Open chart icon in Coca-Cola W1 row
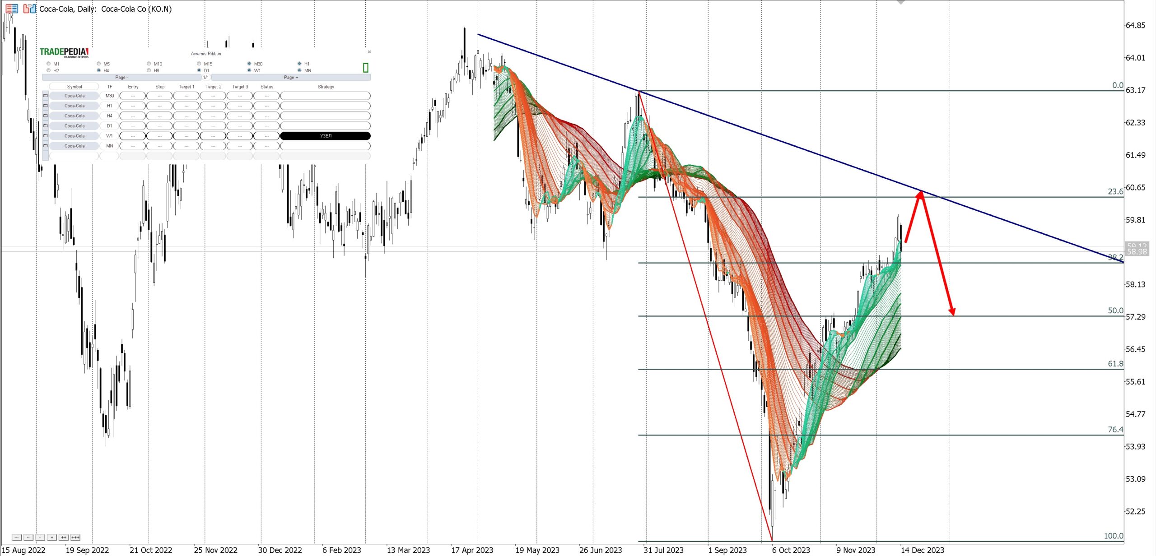 (x=46, y=136)
